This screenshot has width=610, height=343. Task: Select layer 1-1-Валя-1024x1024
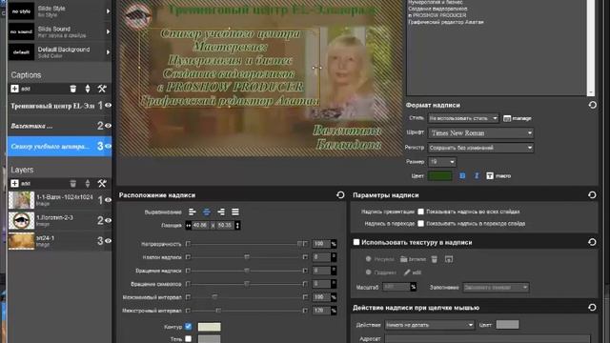(x=59, y=200)
